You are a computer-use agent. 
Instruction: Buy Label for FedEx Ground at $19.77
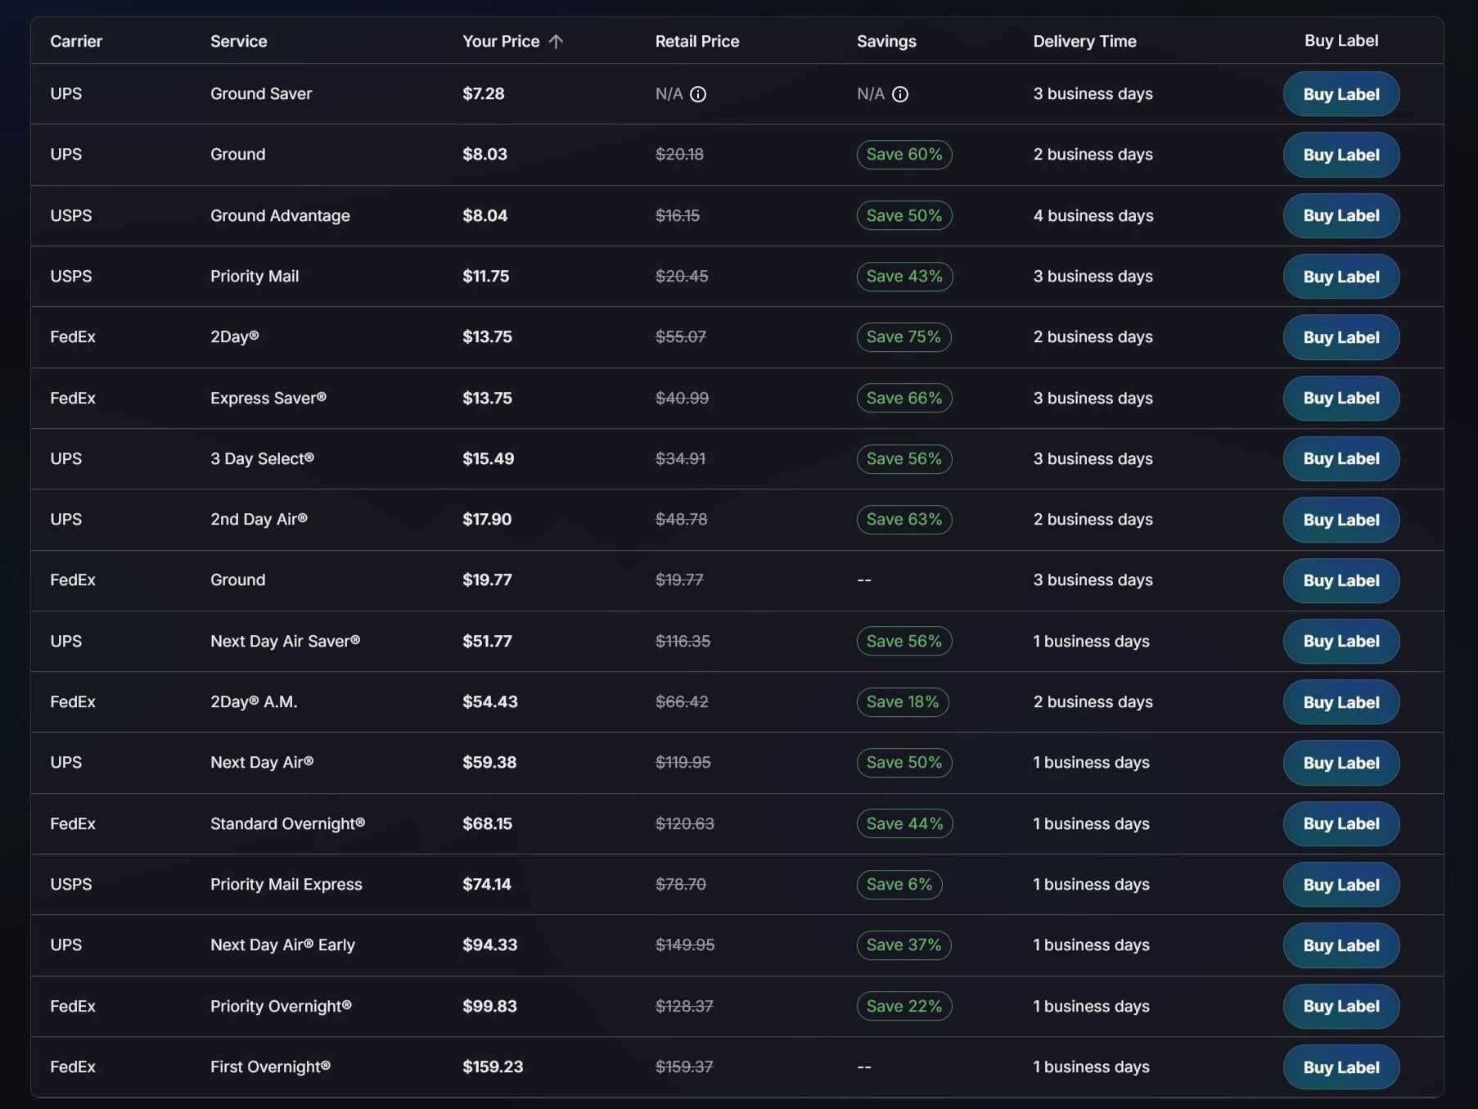click(x=1341, y=580)
